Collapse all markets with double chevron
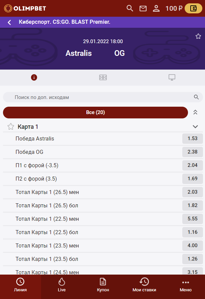 pyautogui.click(x=195, y=112)
